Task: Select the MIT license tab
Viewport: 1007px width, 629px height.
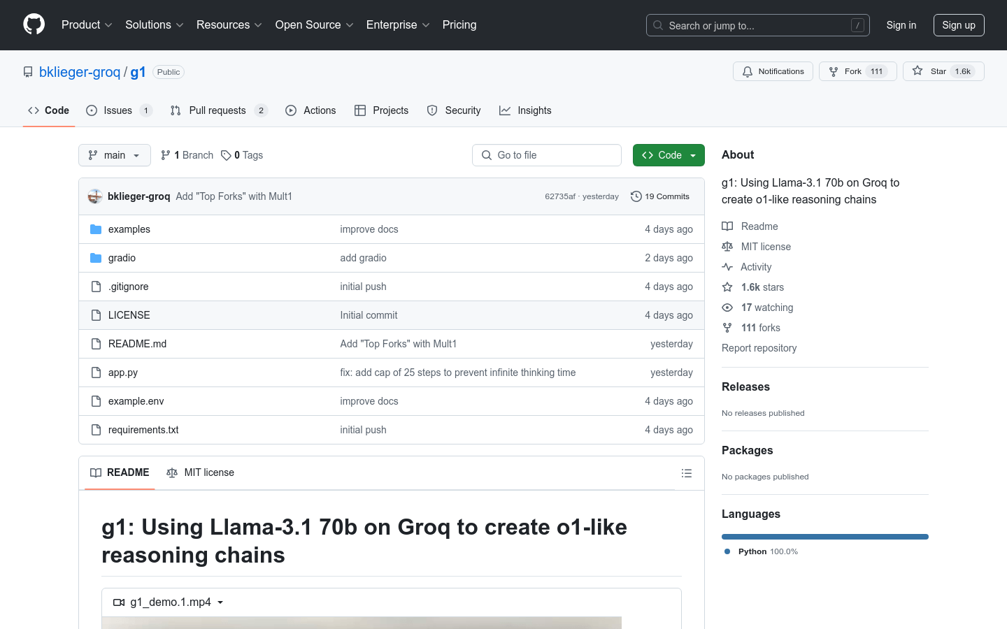Action: coord(201,473)
